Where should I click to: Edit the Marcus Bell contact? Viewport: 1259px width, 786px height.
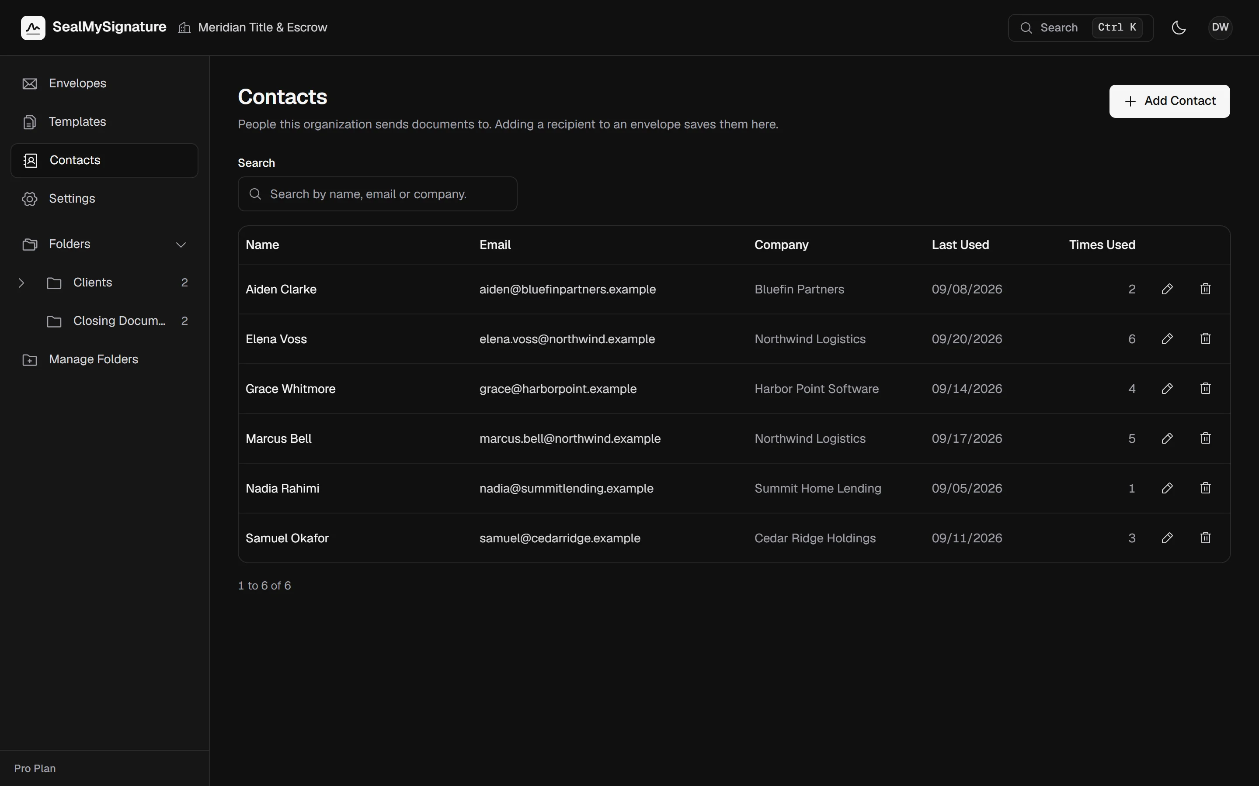pos(1167,438)
